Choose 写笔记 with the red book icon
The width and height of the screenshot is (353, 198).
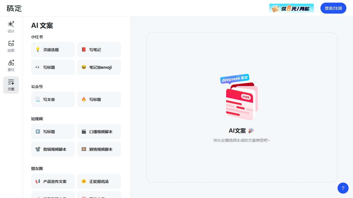pos(99,50)
